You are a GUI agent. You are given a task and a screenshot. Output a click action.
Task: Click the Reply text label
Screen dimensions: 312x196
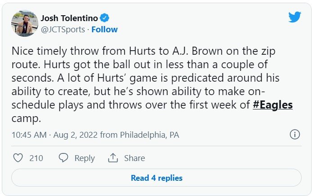coord(84,158)
